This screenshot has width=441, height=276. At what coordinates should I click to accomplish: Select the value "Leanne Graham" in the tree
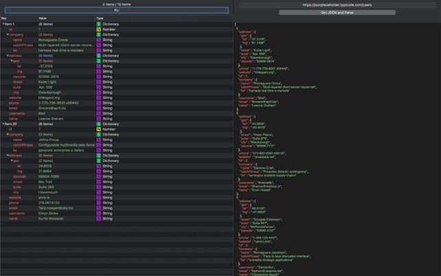[x=51, y=119]
